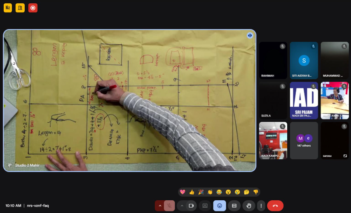Turn on closed captions

(234, 205)
